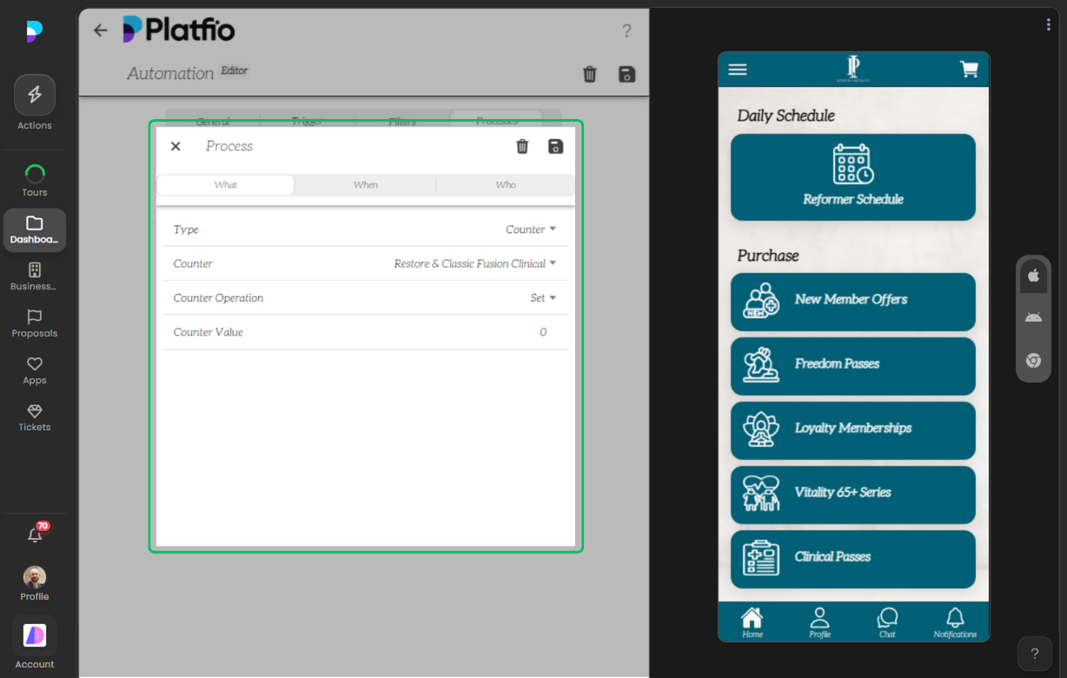Open the Tickets section
Image resolution: width=1067 pixels, height=678 pixels.
click(35, 417)
